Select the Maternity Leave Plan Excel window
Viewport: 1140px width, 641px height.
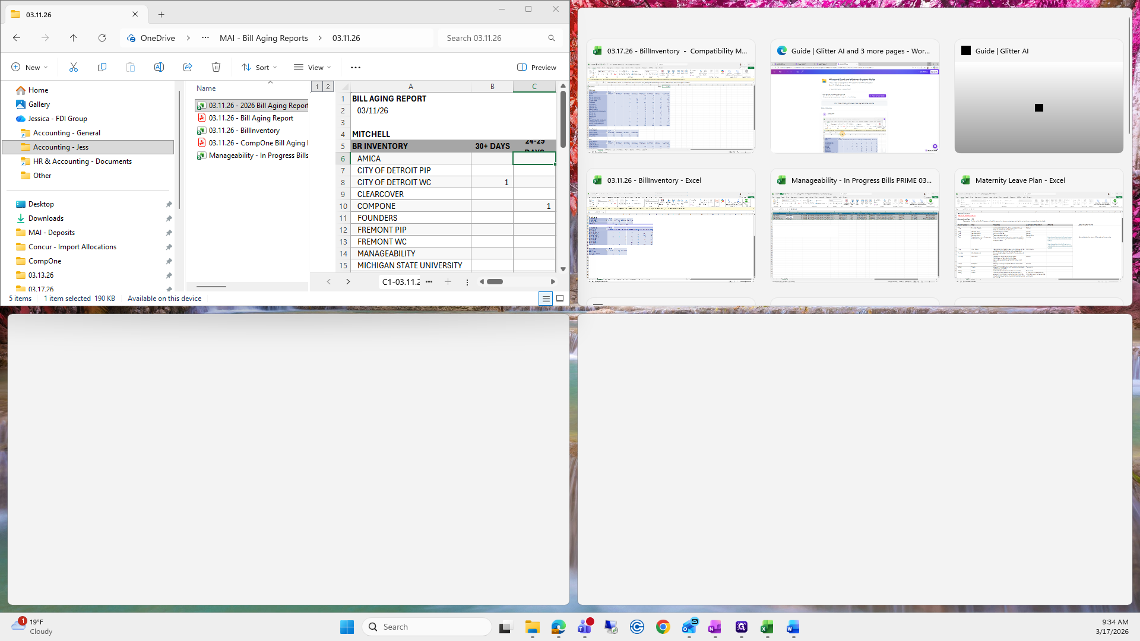[1038, 226]
